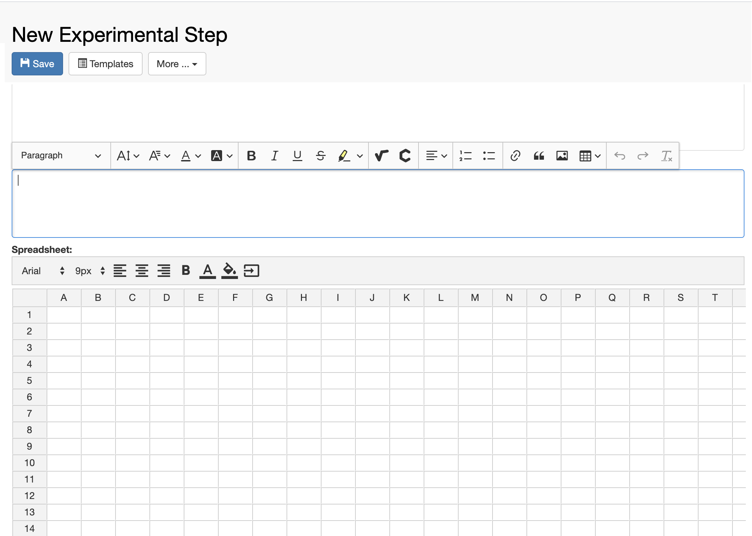Image resolution: width=752 pixels, height=536 pixels.
Task: Expand the More options dropdown menu
Action: click(x=177, y=63)
